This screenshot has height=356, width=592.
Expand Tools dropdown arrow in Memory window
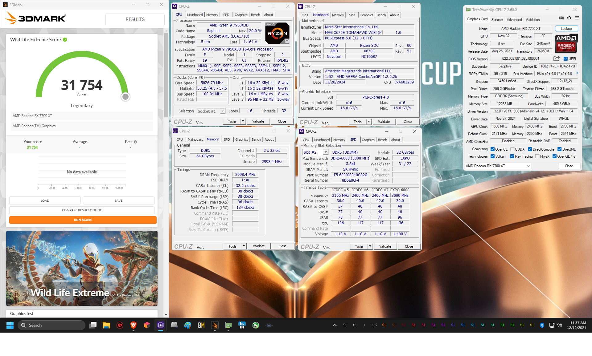(244, 246)
